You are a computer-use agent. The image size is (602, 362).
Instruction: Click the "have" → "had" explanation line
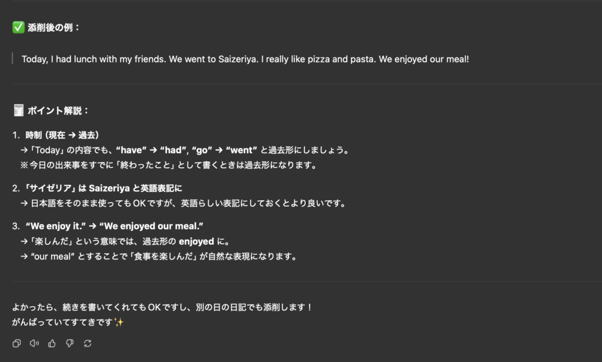(x=185, y=150)
